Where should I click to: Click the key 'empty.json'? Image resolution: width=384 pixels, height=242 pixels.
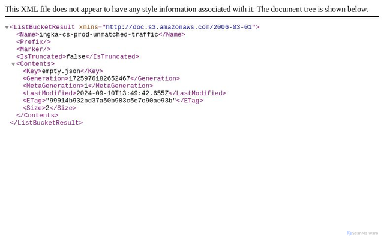(x=61, y=71)
